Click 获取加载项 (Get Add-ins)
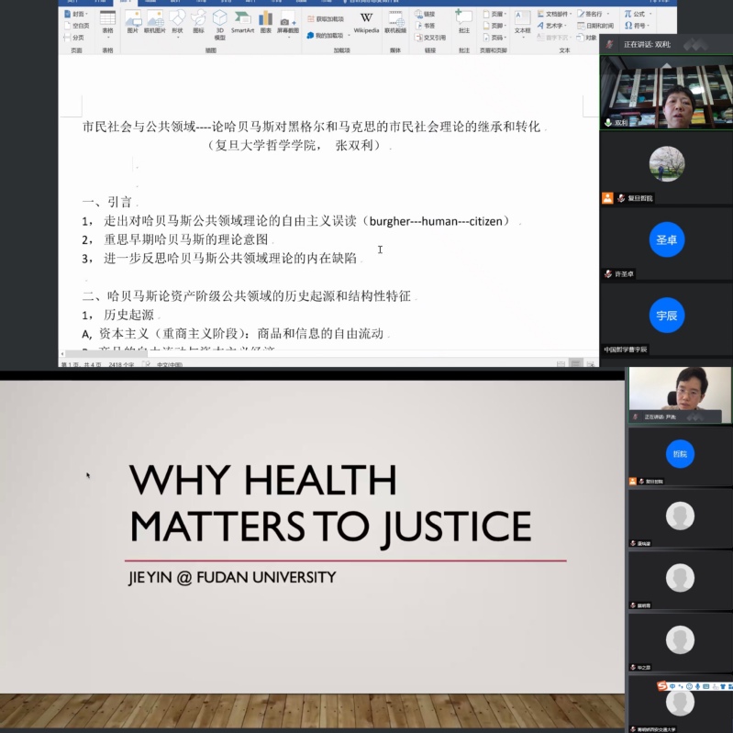 pyautogui.click(x=325, y=18)
